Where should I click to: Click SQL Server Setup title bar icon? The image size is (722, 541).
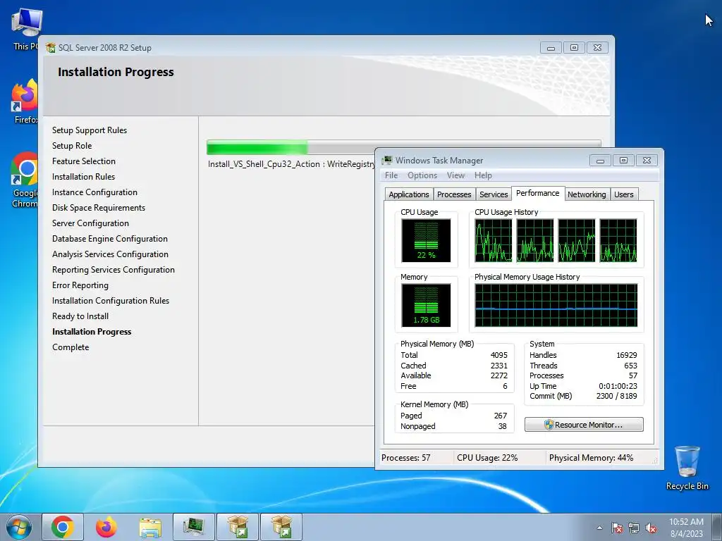pyautogui.click(x=51, y=47)
